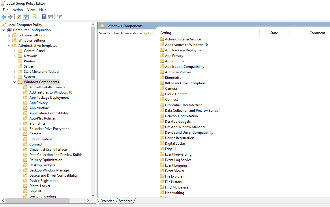The height and width of the screenshot is (207, 330).
Task: Select Cloud Content in the tree
Action: (41, 139)
